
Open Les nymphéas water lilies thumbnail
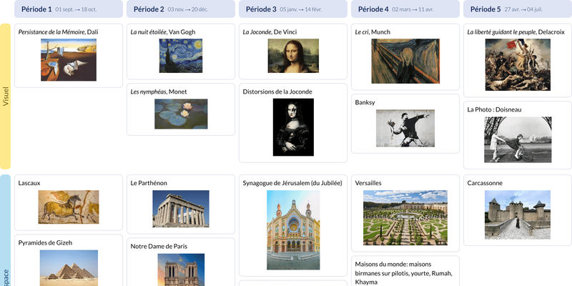181,114
